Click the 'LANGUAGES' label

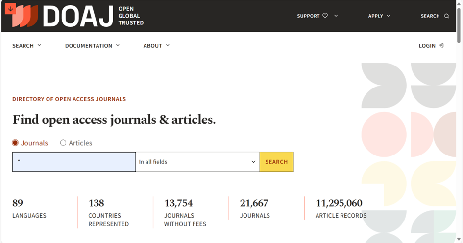(x=29, y=216)
